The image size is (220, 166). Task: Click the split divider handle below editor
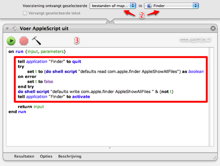[110, 148]
